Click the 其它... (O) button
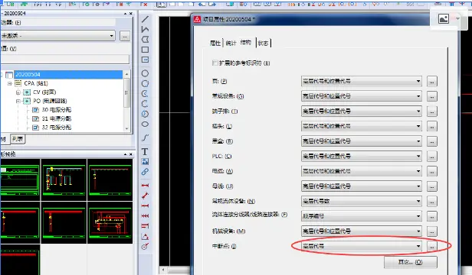Image resolution: width=472 pixels, height=275 pixels. (x=410, y=262)
